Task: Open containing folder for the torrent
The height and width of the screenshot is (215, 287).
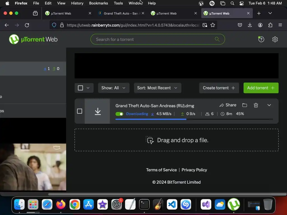Action: [244, 105]
